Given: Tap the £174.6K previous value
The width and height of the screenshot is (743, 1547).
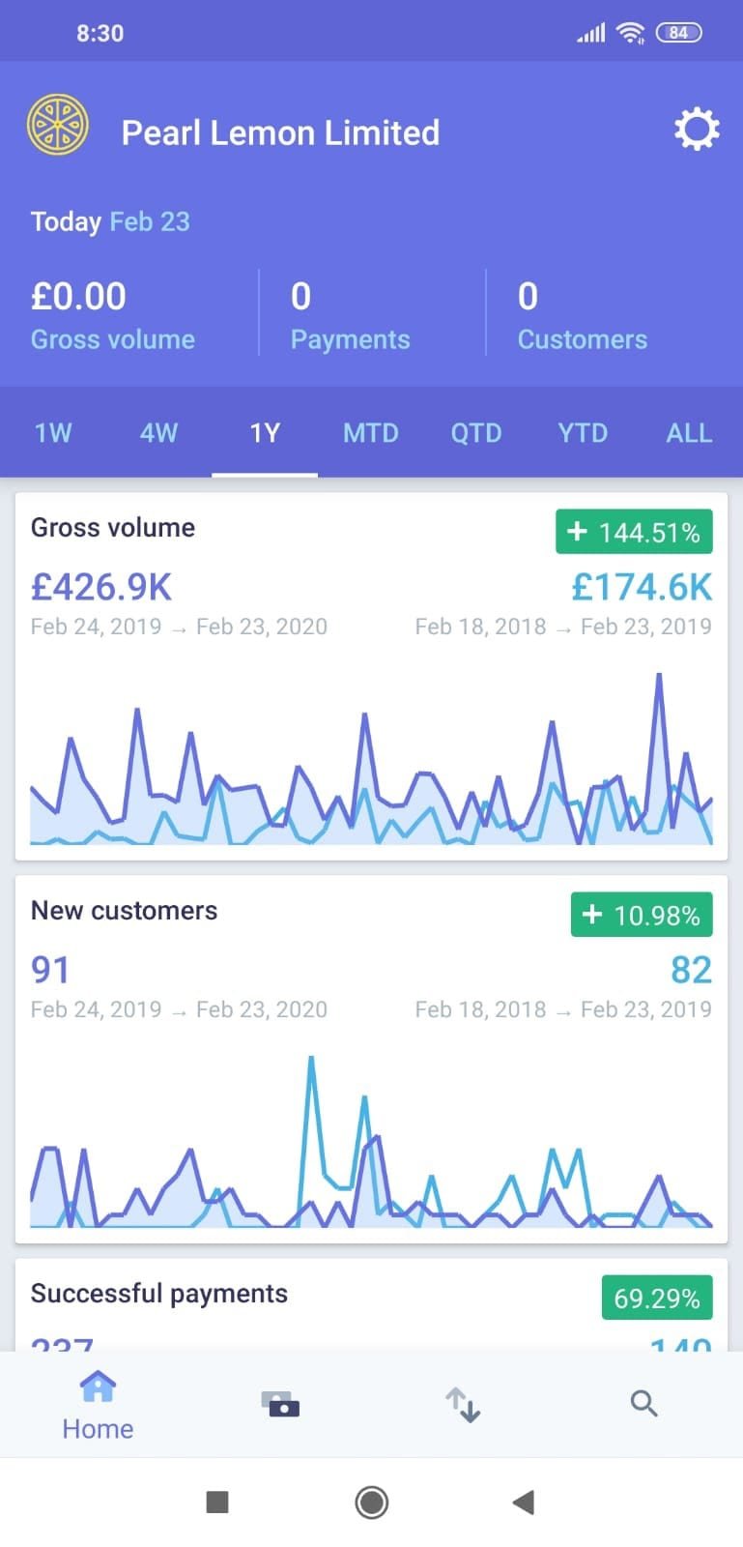Looking at the screenshot, I should [642, 587].
